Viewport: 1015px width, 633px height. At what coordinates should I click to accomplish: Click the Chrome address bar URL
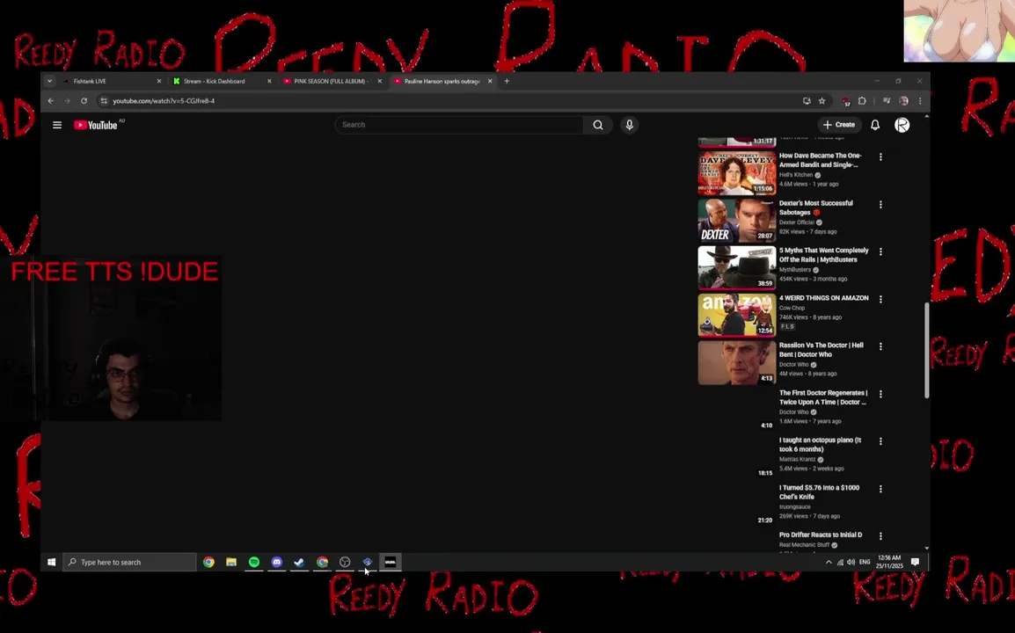click(163, 101)
